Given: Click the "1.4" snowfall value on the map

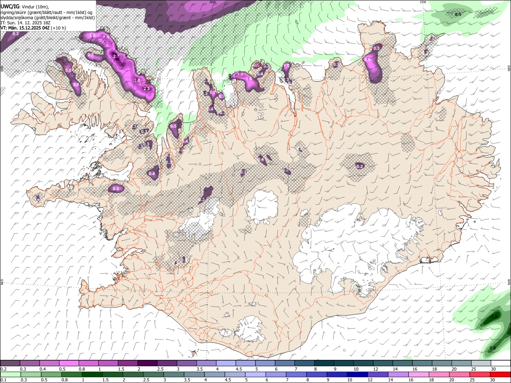Looking at the screenshot, I should [106, 38].
